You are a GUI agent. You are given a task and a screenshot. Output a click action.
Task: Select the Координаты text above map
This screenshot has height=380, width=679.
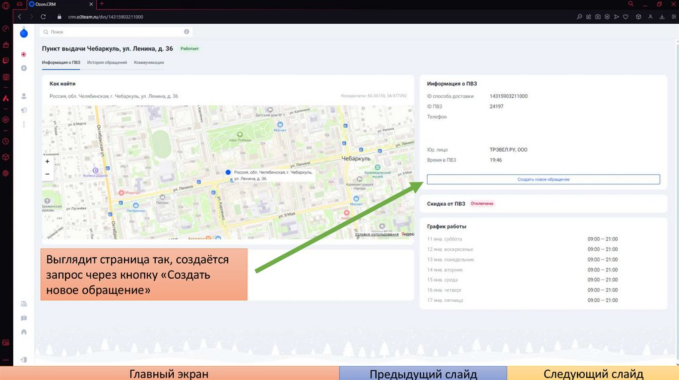click(374, 96)
